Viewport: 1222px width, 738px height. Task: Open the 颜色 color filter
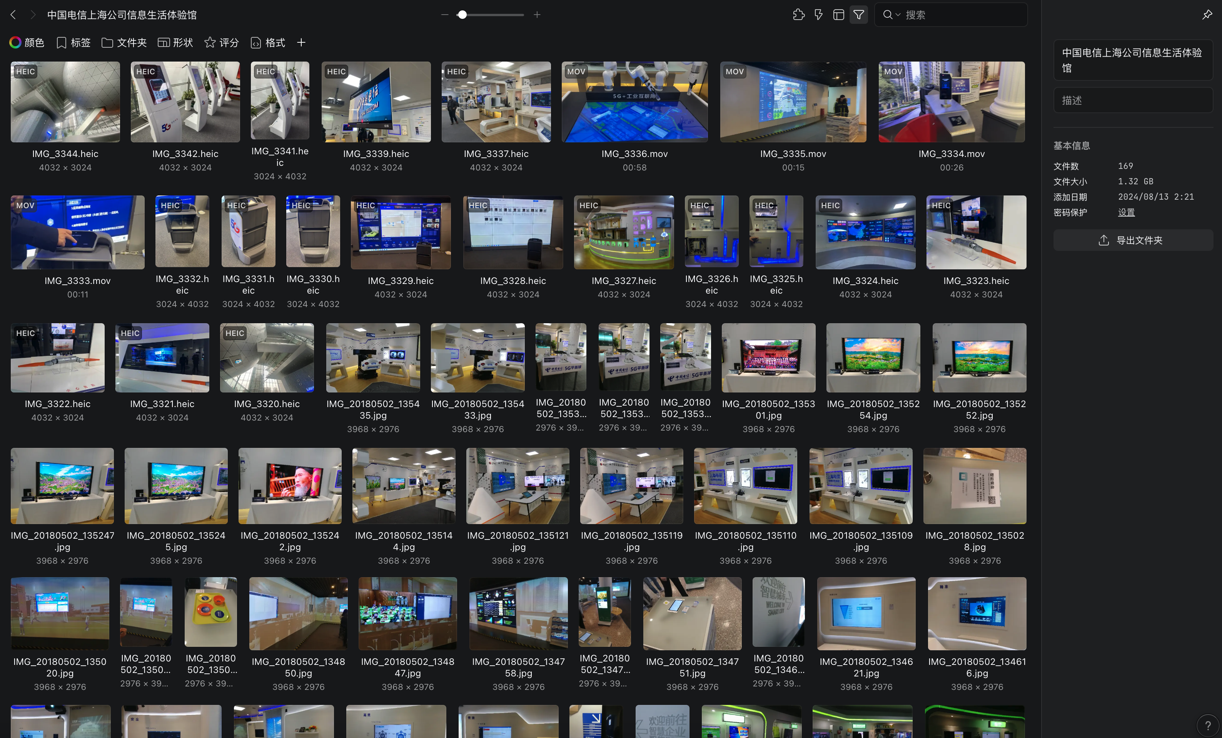pyautogui.click(x=27, y=43)
